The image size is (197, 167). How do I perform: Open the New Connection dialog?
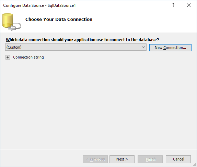(x=170, y=48)
